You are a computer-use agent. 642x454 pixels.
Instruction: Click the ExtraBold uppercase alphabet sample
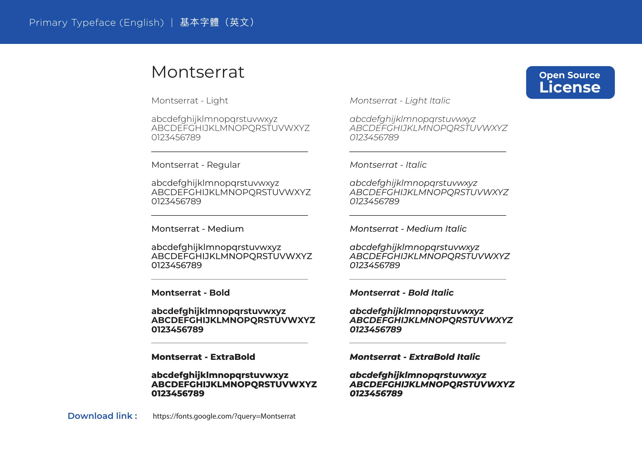[234, 384]
